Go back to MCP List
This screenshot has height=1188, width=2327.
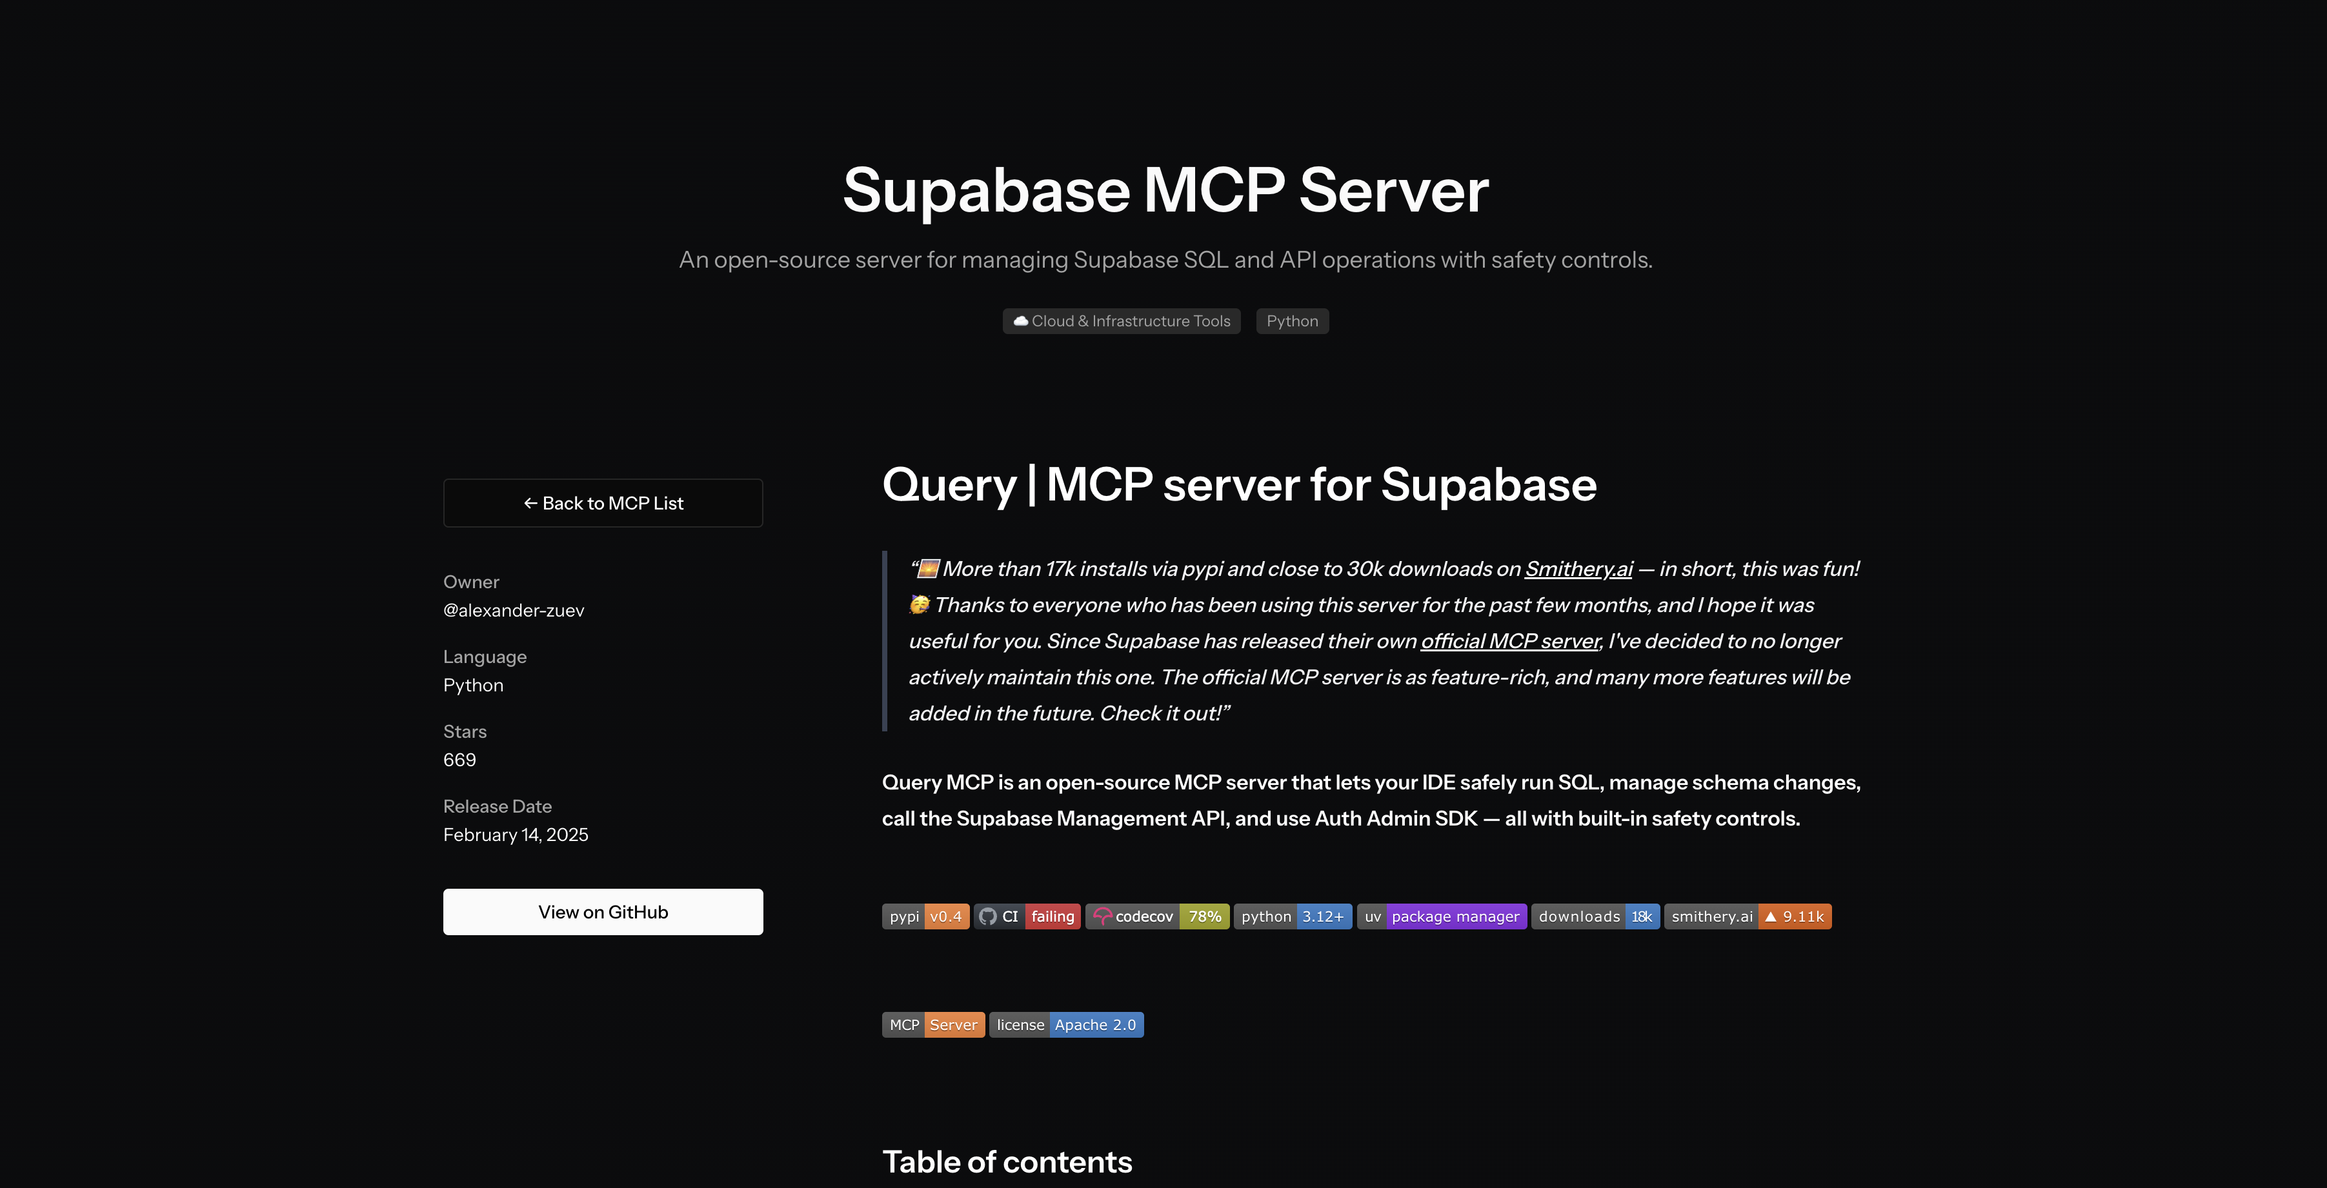point(603,503)
